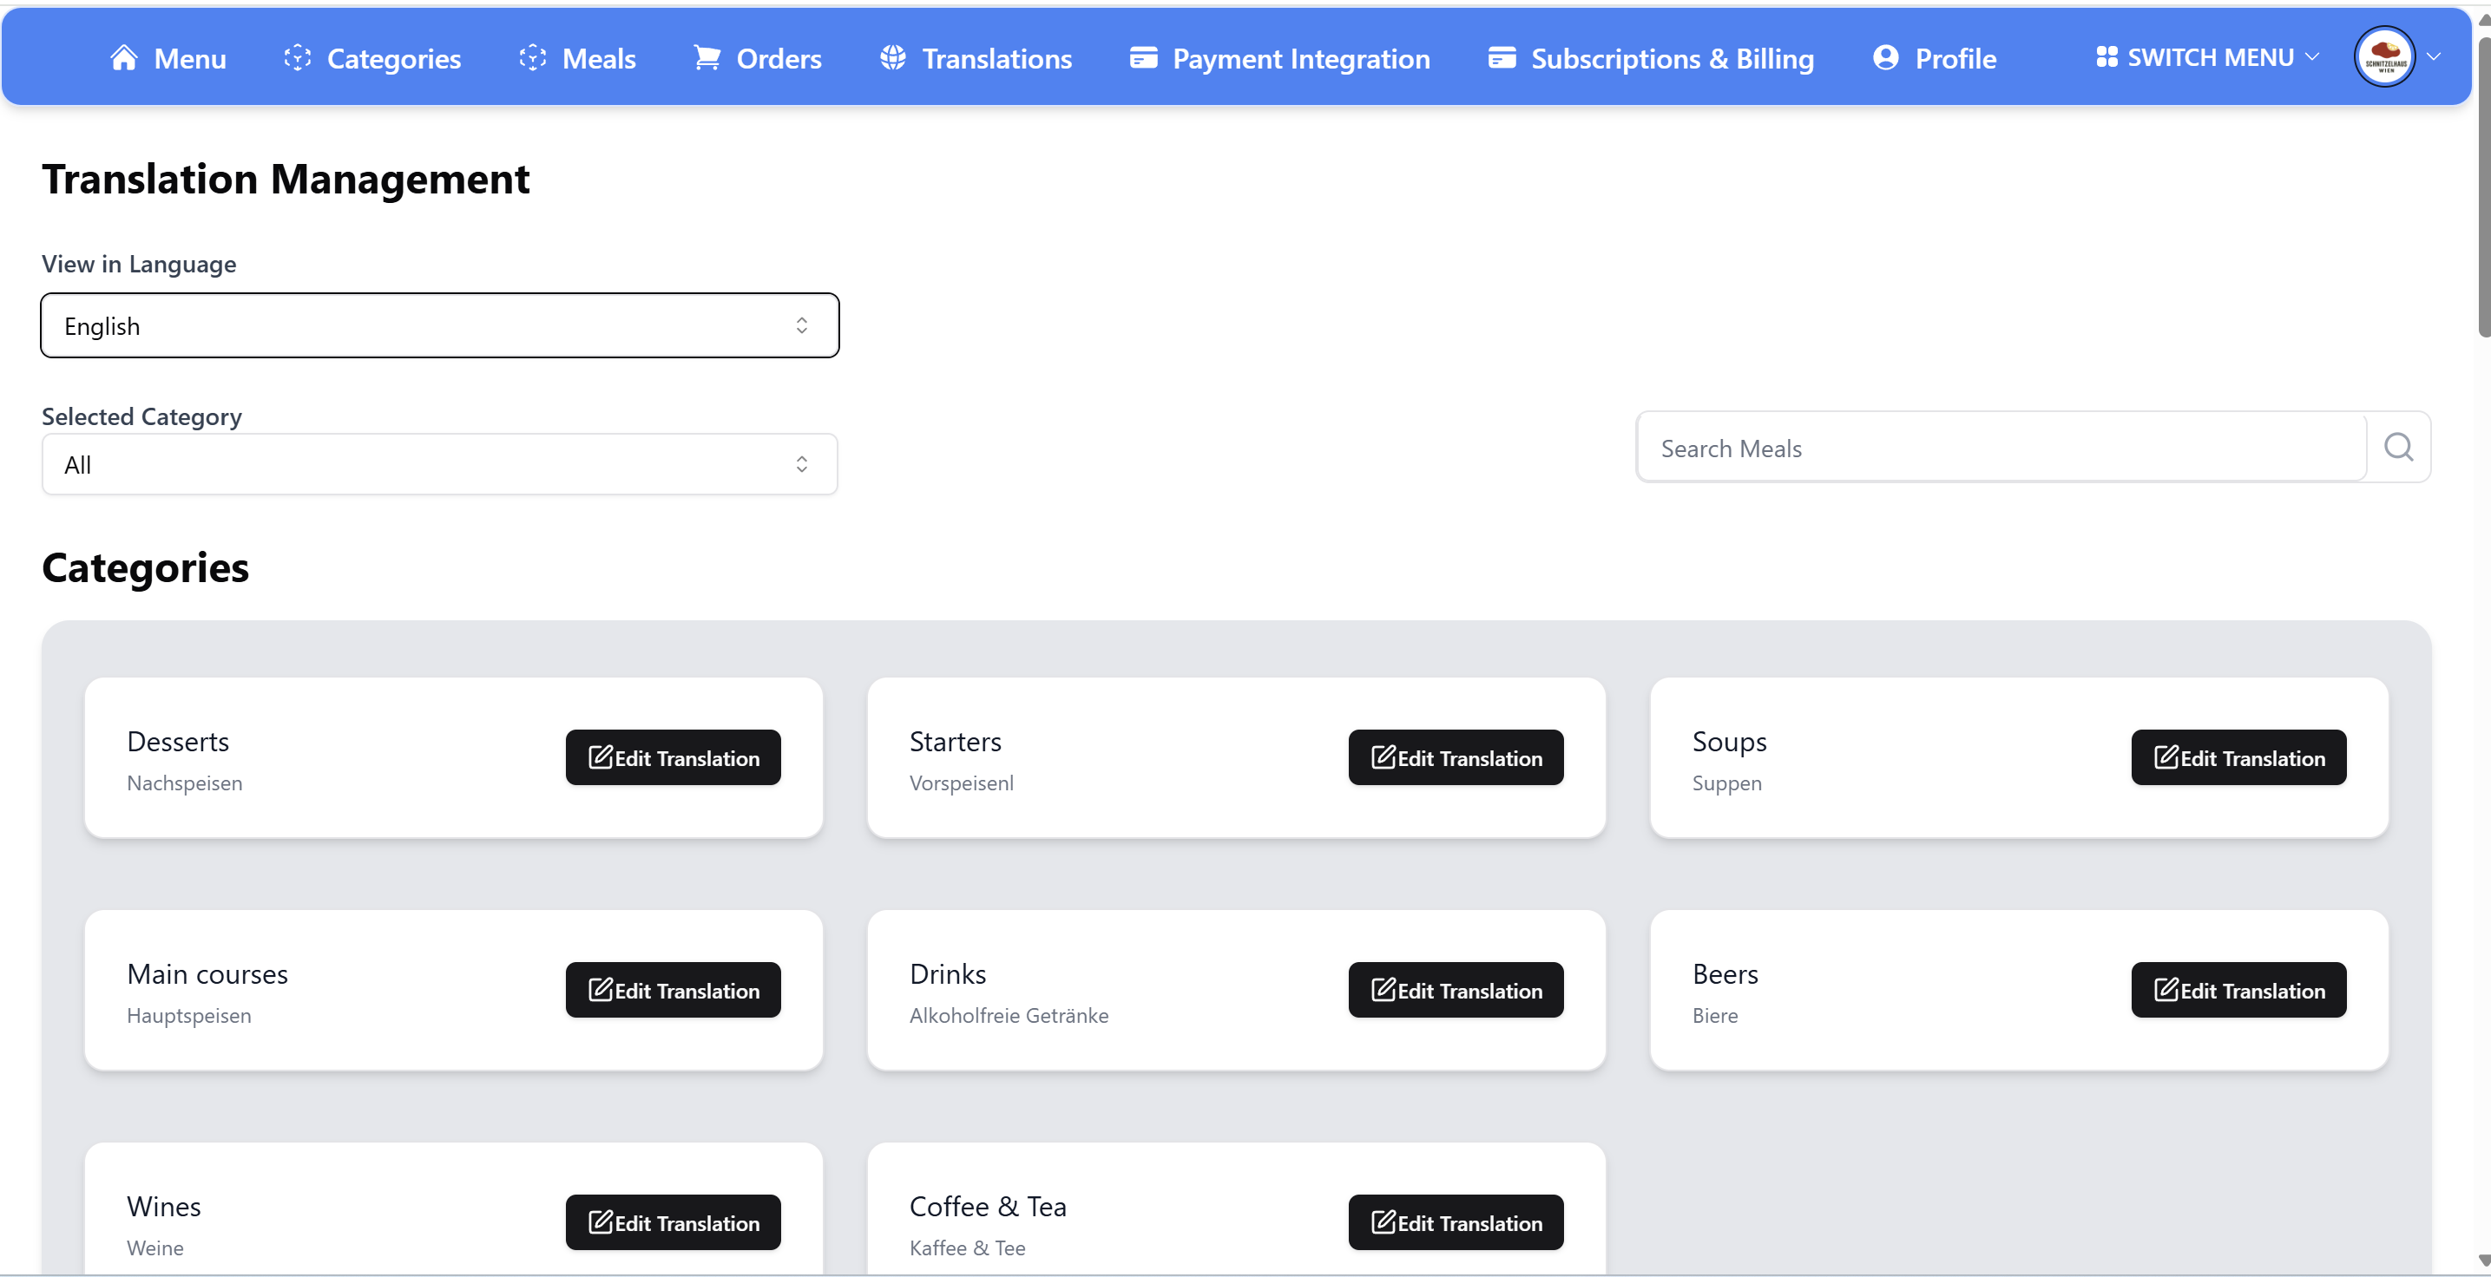Edit Translation for Drinks category
Screen dimensions: 2491x1277
(1456, 990)
